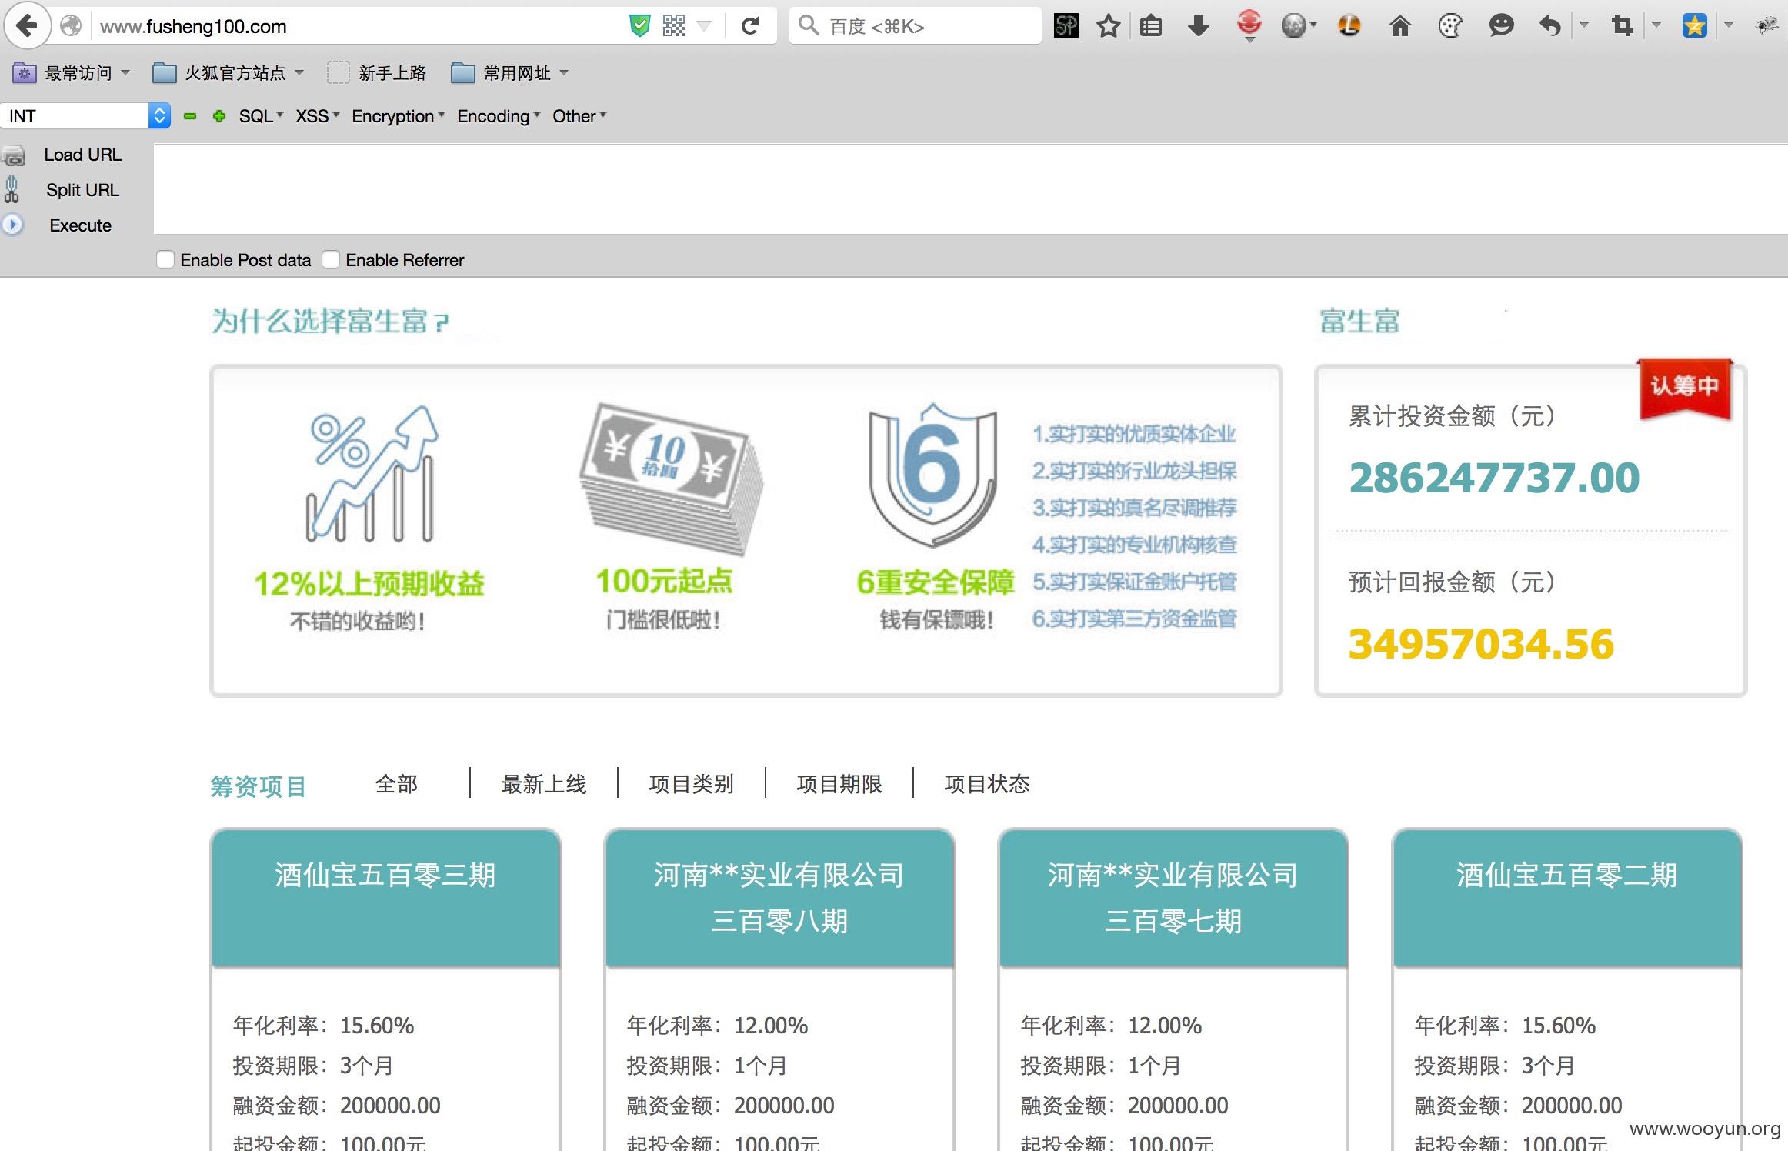1788x1151 pixels.
Task: Click the QR code icon in address bar
Action: 673,26
